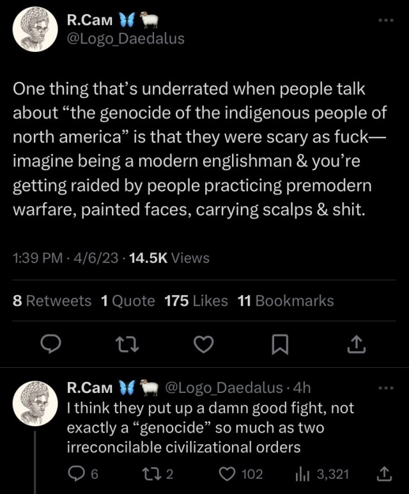Like the main tweet with heart
The height and width of the screenshot is (494, 409).
(x=203, y=346)
